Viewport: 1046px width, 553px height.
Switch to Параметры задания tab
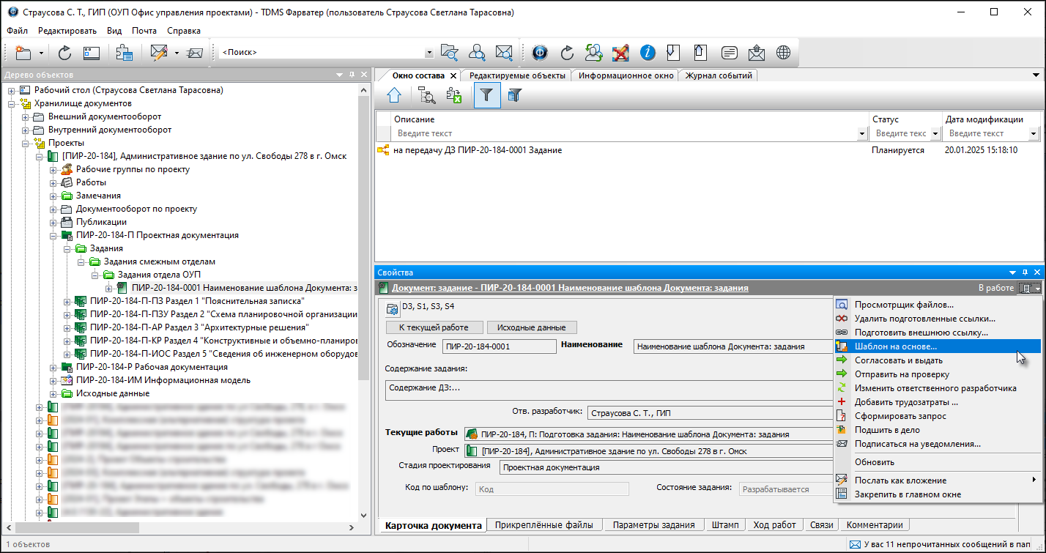[x=653, y=524]
